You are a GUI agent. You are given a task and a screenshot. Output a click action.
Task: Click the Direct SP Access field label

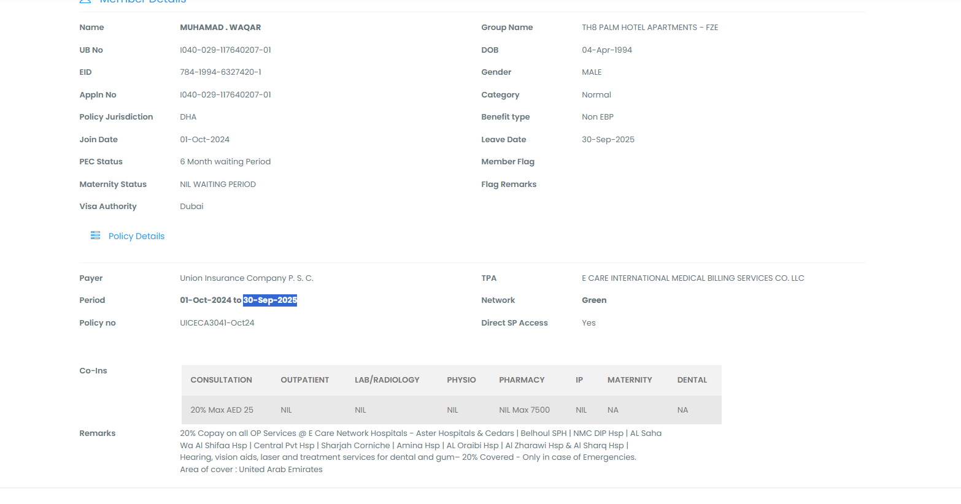pyautogui.click(x=514, y=323)
